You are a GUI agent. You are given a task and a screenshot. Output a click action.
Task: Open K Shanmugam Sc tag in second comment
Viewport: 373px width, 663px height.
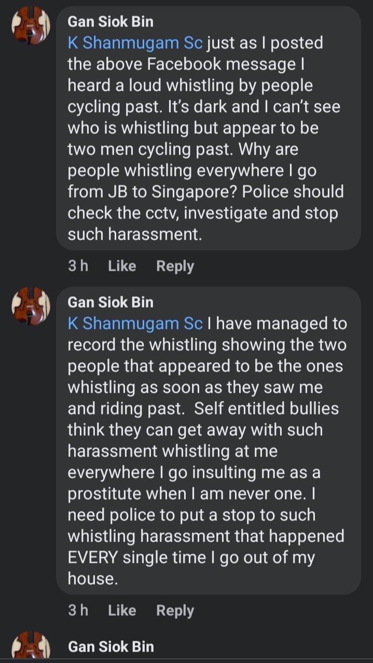coord(135,323)
